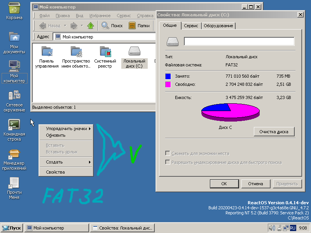311x233 pixels.
Task: Switch keyboard layout via the RU indicator
Action: point(293,228)
